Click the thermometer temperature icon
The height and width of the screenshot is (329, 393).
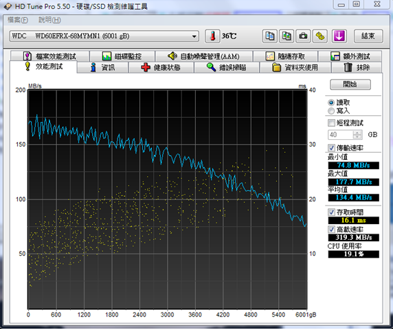click(212, 36)
